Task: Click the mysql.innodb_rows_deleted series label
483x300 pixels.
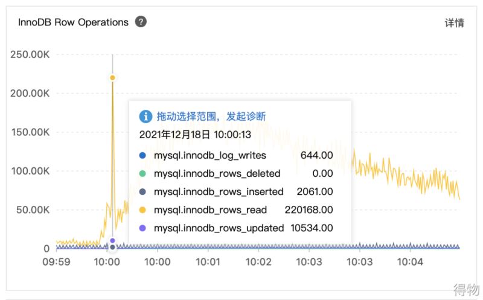Action: [217, 173]
